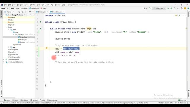
Task: Open the Navigate menu
Action: 20,5
